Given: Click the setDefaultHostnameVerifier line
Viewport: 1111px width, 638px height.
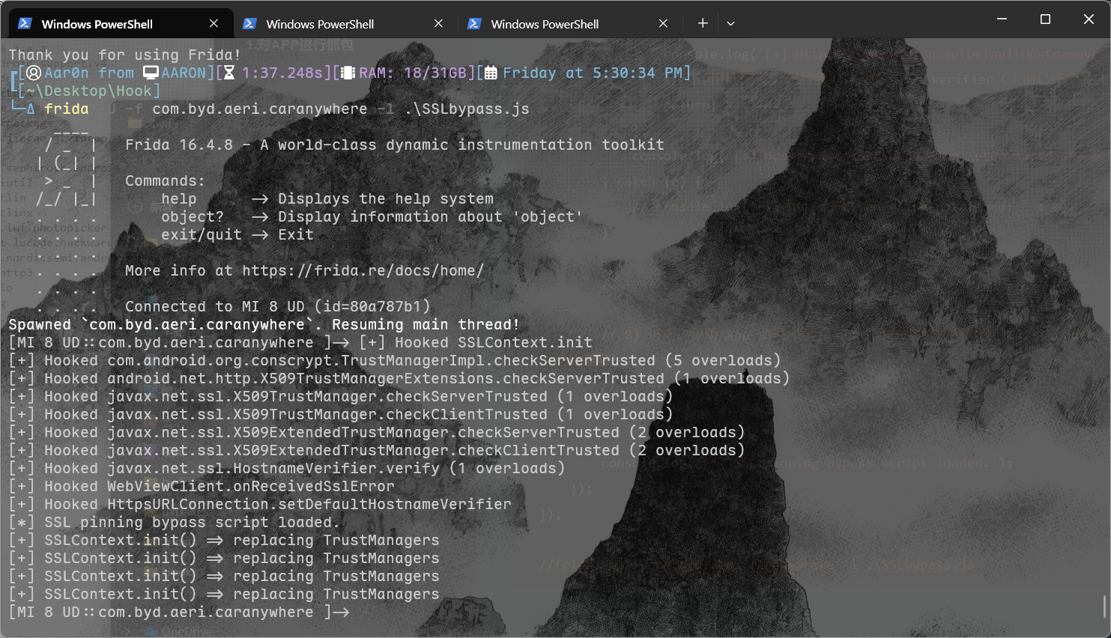Looking at the screenshot, I should pyautogui.click(x=260, y=504).
